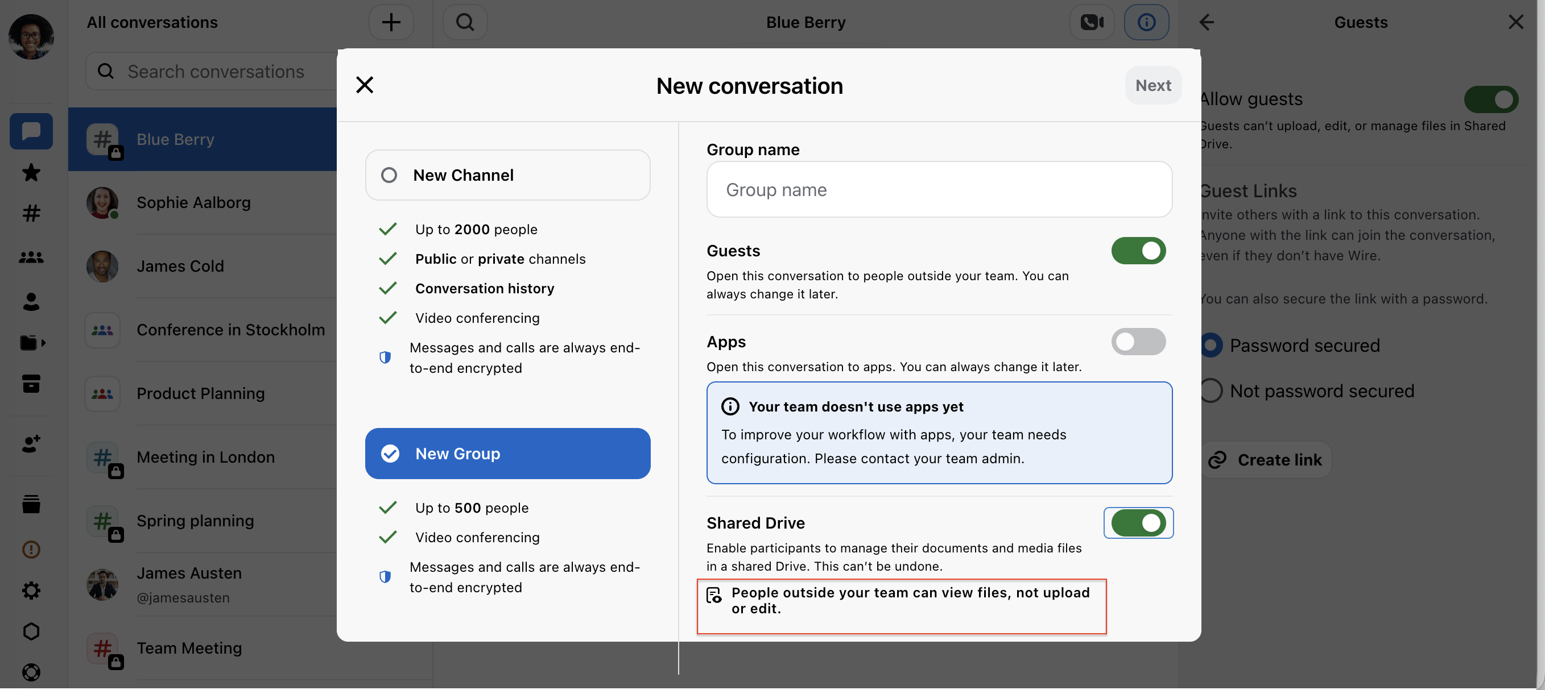The width and height of the screenshot is (1545, 690).
Task: Select the New Channel radio option
Action: pyautogui.click(x=507, y=175)
